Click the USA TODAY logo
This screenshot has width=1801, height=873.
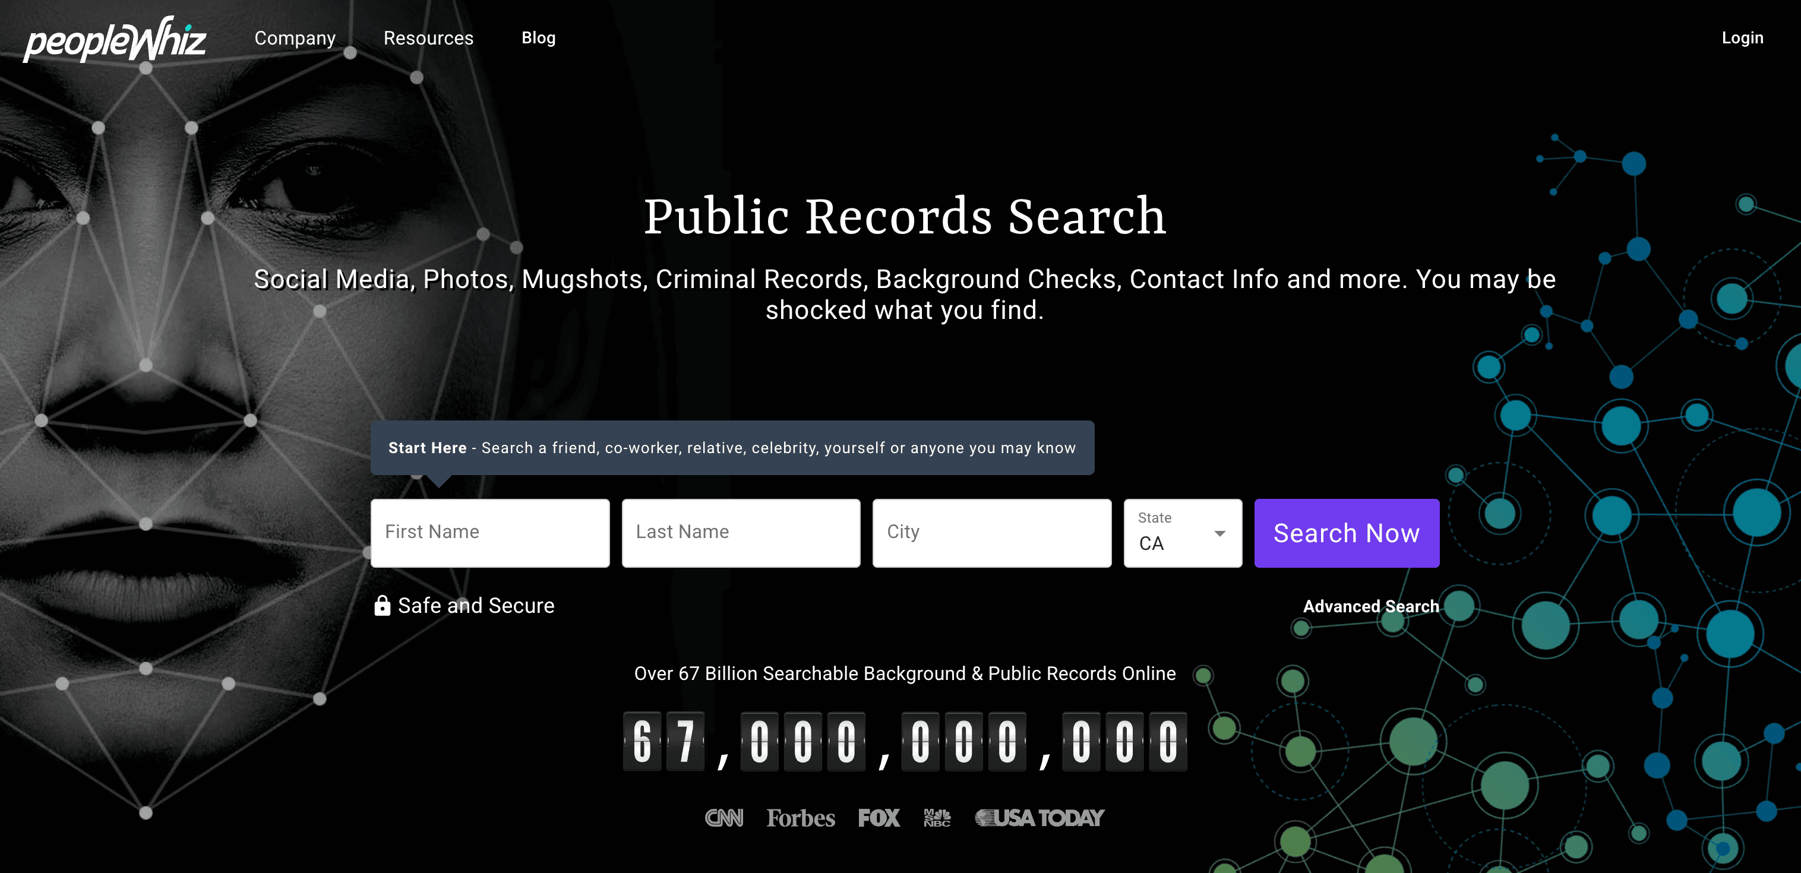pyautogui.click(x=1039, y=817)
